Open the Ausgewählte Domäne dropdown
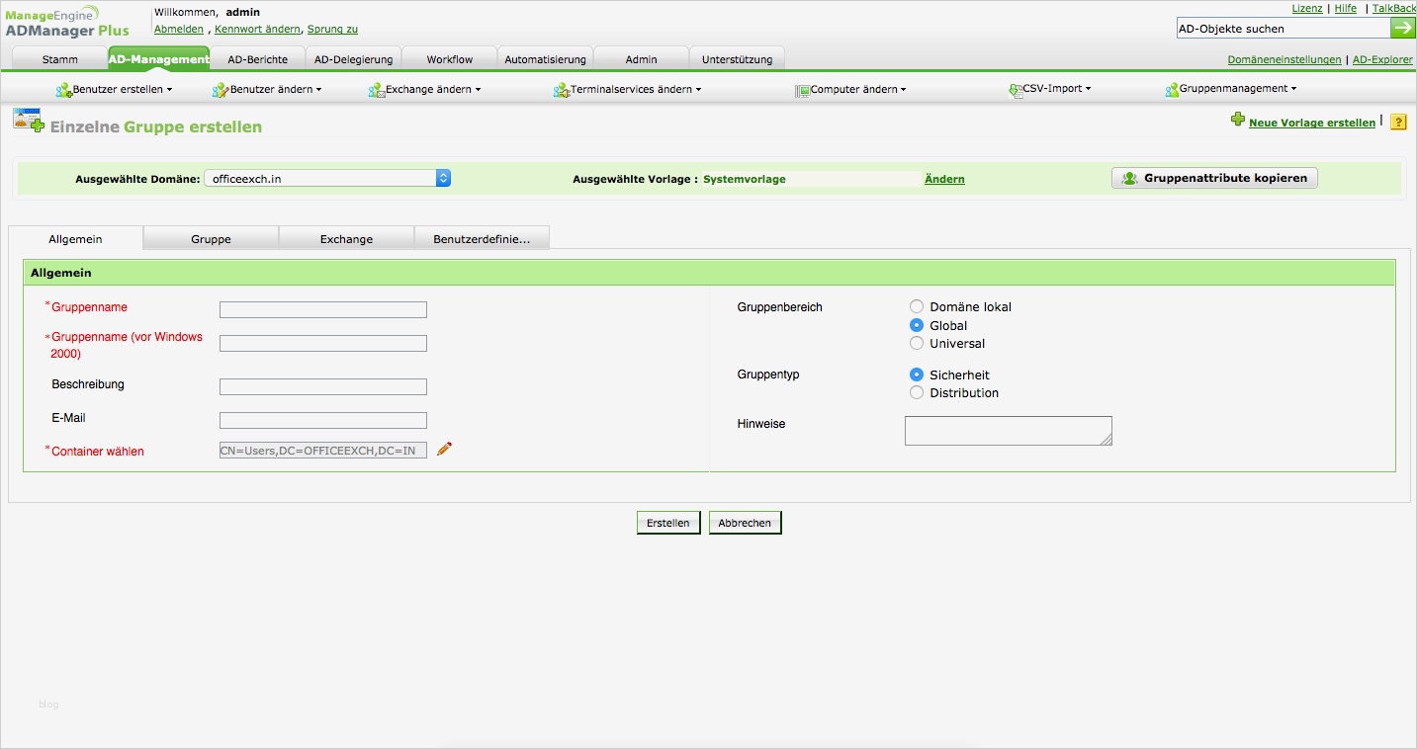Viewport: 1417px width, 749px height. [x=327, y=179]
